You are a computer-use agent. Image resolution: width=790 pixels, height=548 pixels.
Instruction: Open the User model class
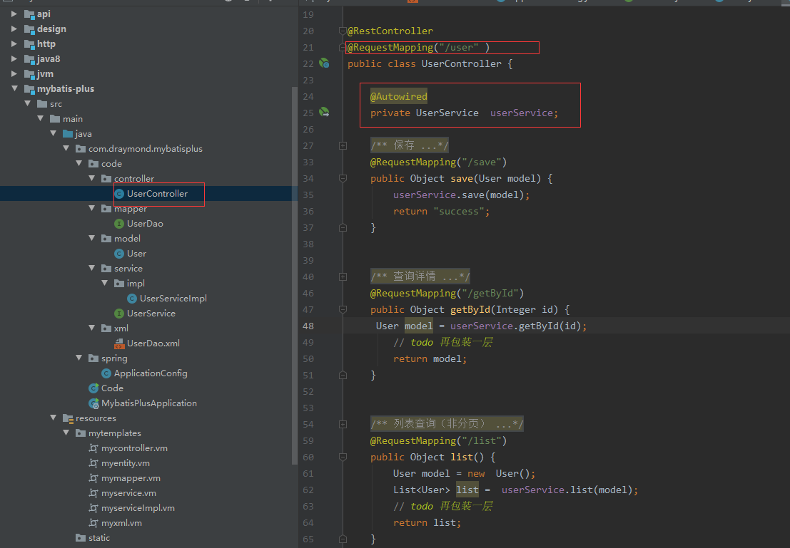tap(136, 254)
